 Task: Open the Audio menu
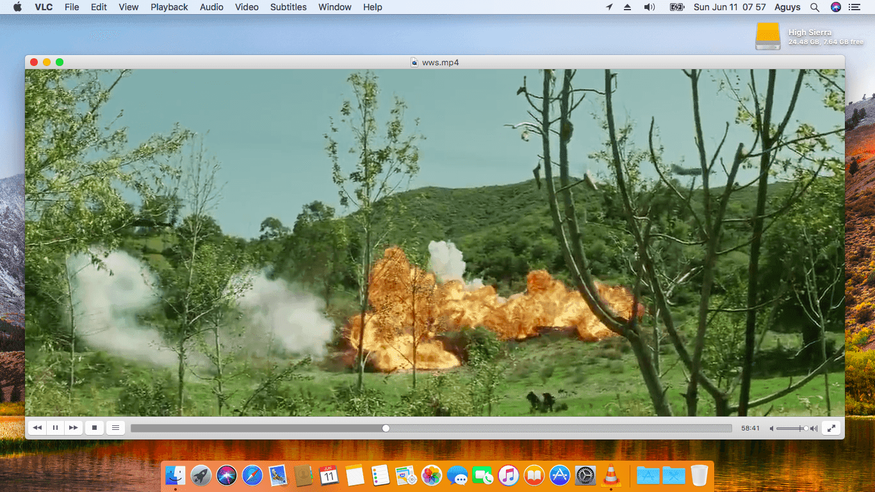(211, 7)
